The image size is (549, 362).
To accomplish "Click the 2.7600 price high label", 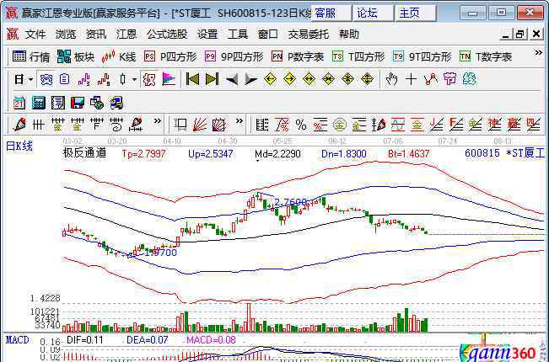I will (290, 203).
